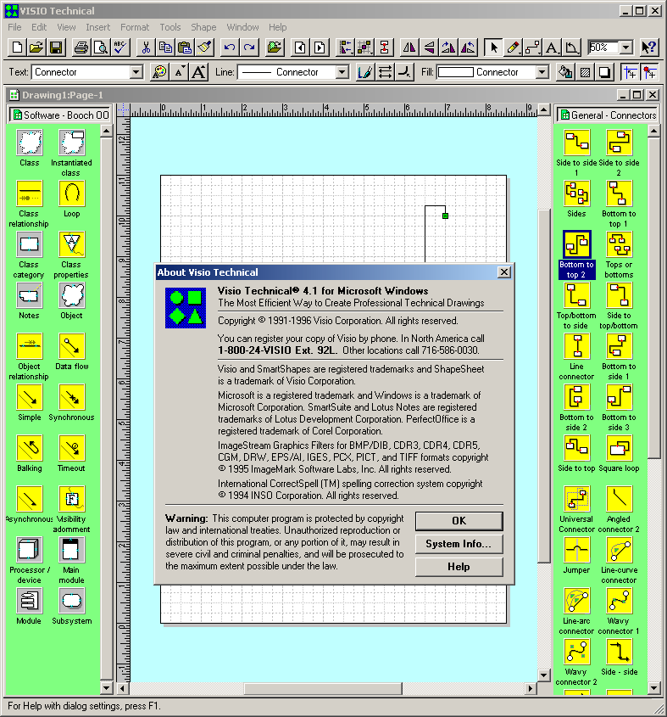Screen dimensions: 667x717
Task: Click the context Help pointer icon
Action: (648, 48)
